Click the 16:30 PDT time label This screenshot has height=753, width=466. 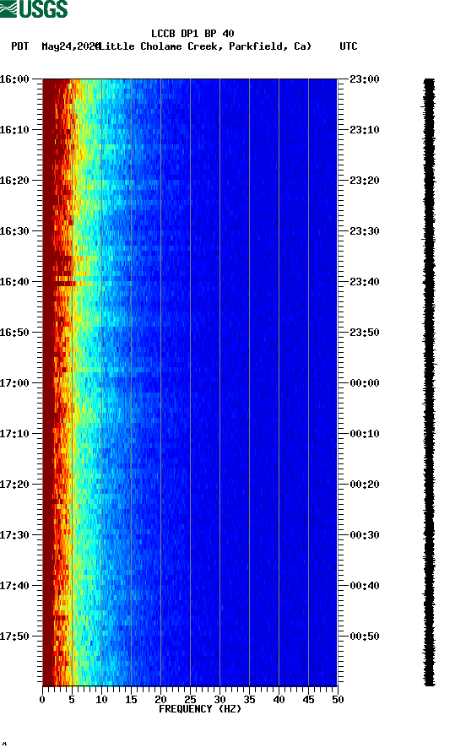[14, 231]
